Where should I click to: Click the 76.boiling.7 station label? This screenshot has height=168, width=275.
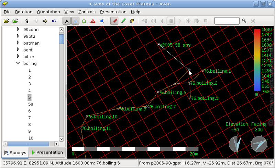point(162,107)
